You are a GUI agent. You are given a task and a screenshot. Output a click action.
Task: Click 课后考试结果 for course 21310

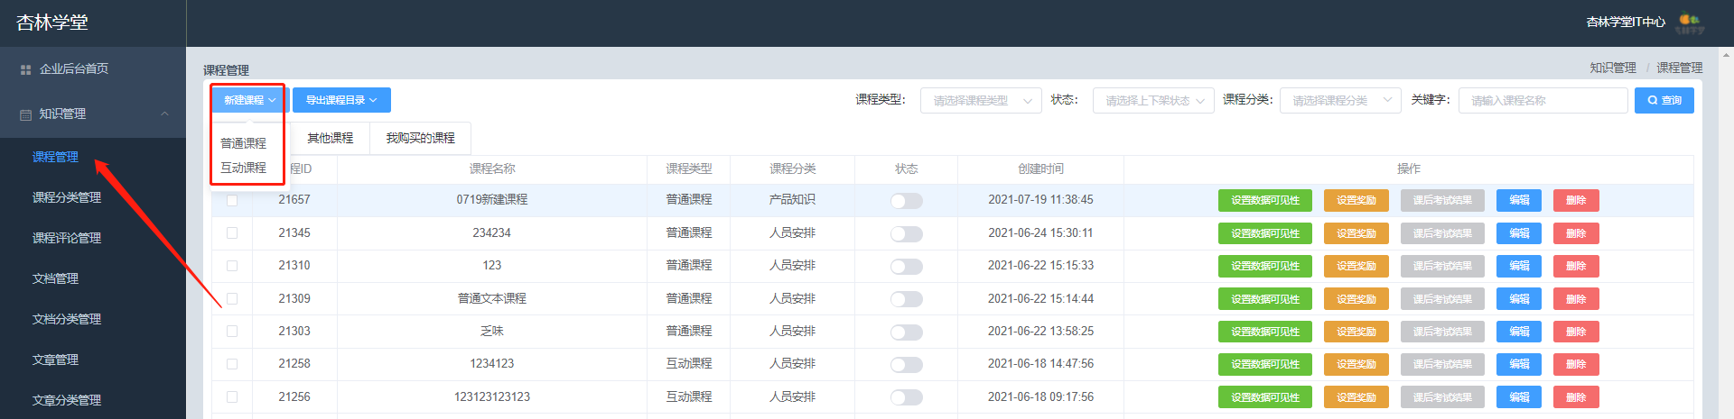point(1442,266)
